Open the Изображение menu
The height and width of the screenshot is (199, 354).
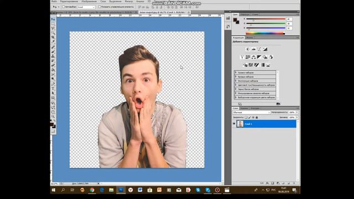(x=89, y=1)
